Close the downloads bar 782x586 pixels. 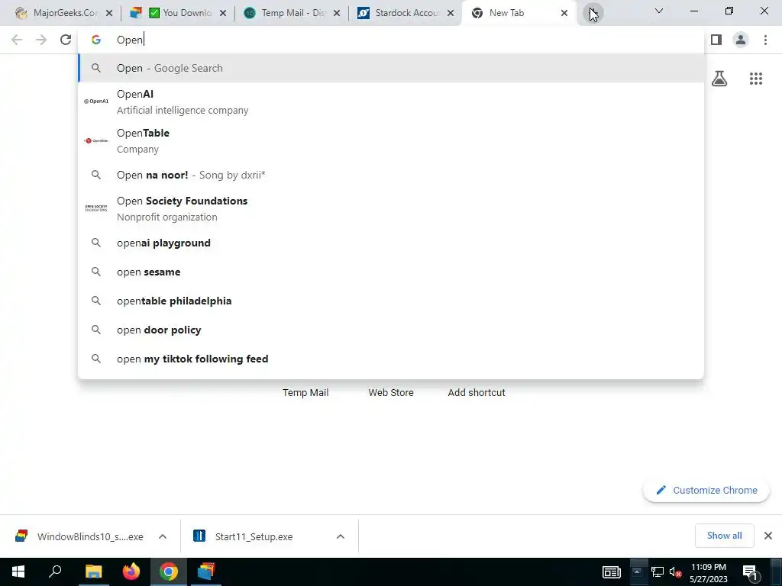coord(768,536)
